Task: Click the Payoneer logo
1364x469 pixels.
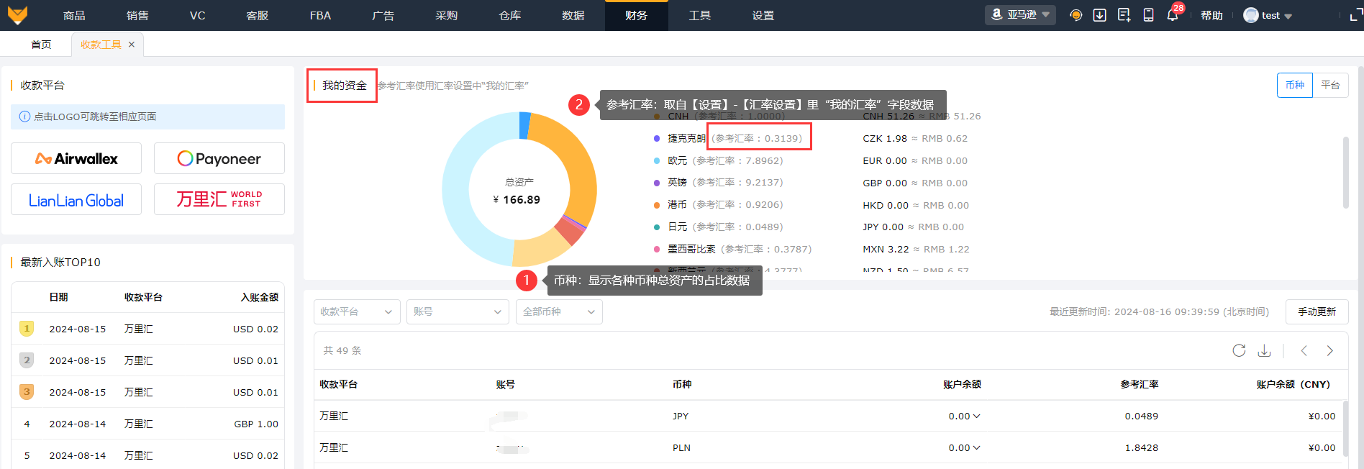Action: (x=219, y=158)
